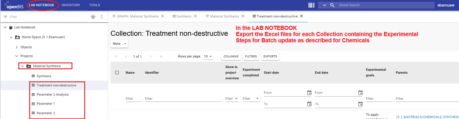Go to the next page

[x=150, y=57]
